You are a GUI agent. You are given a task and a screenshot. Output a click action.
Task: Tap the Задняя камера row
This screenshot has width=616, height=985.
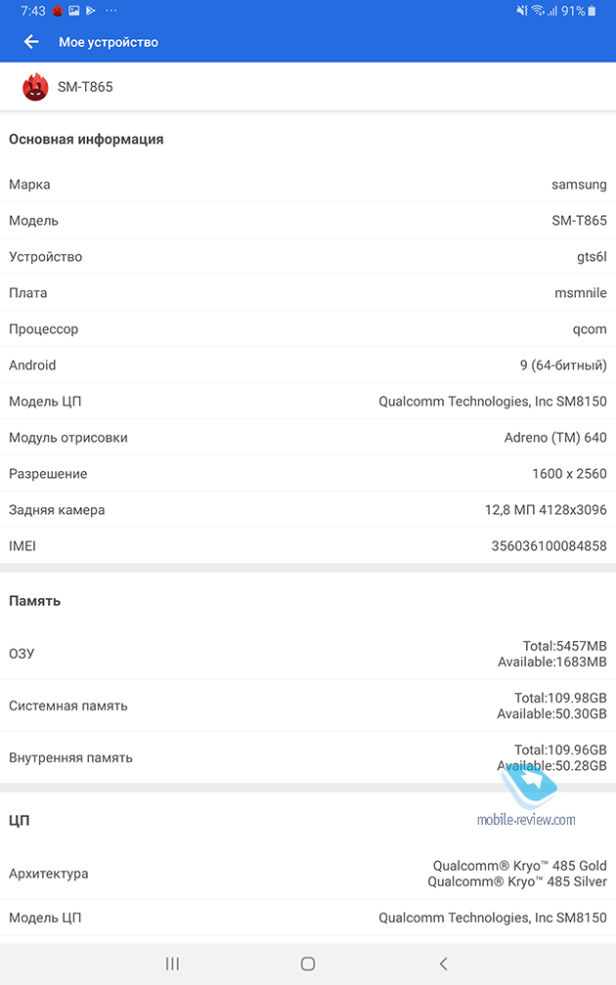308,509
